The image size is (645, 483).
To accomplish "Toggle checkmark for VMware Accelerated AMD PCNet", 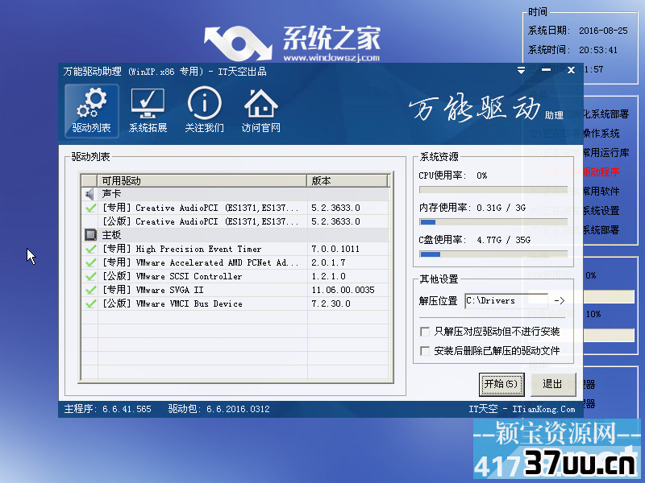I will coord(90,262).
